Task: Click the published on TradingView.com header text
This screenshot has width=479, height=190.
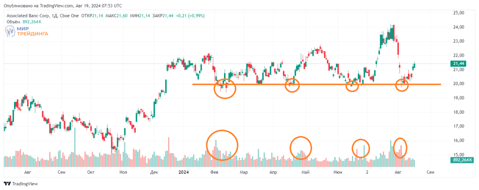Action: click(x=63, y=6)
